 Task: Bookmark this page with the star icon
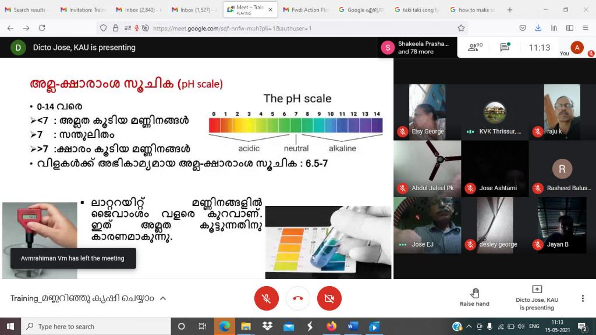(x=461, y=28)
